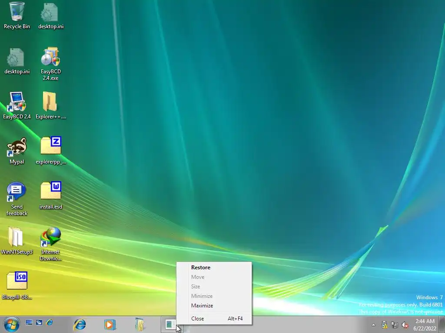Select the install.esd file icon
Screen dimensions: 445x333
pyautogui.click(x=51, y=196)
